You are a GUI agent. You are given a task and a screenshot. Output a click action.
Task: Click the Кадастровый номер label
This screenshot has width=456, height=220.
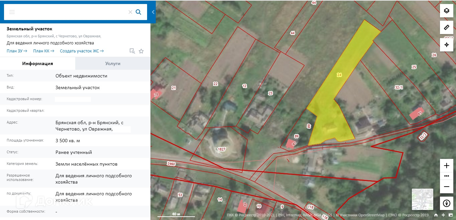[24, 99]
